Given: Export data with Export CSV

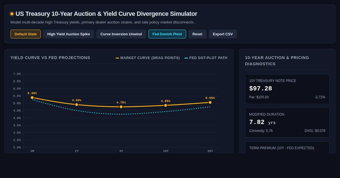Looking at the screenshot, I should [x=223, y=34].
